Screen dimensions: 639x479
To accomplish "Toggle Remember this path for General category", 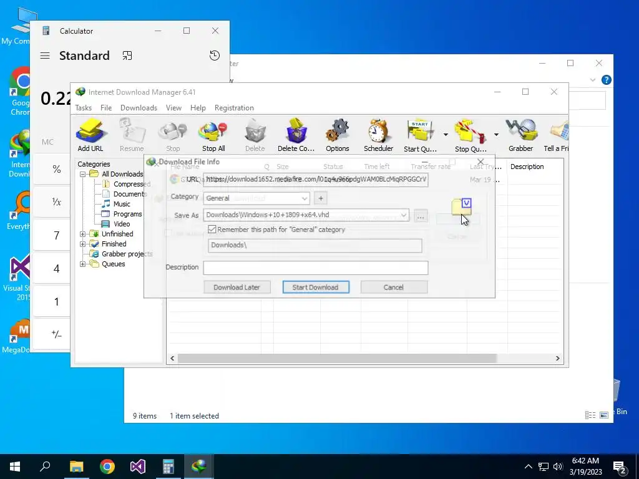I will (x=212, y=230).
